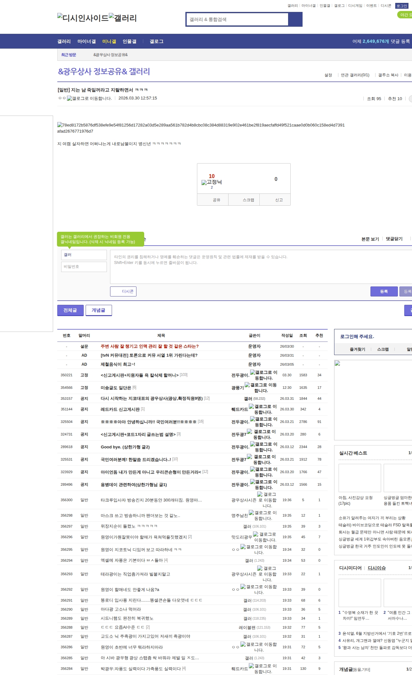Click the 디시인사이드 logo image
The width and height of the screenshot is (412, 675).
pos(83,18)
